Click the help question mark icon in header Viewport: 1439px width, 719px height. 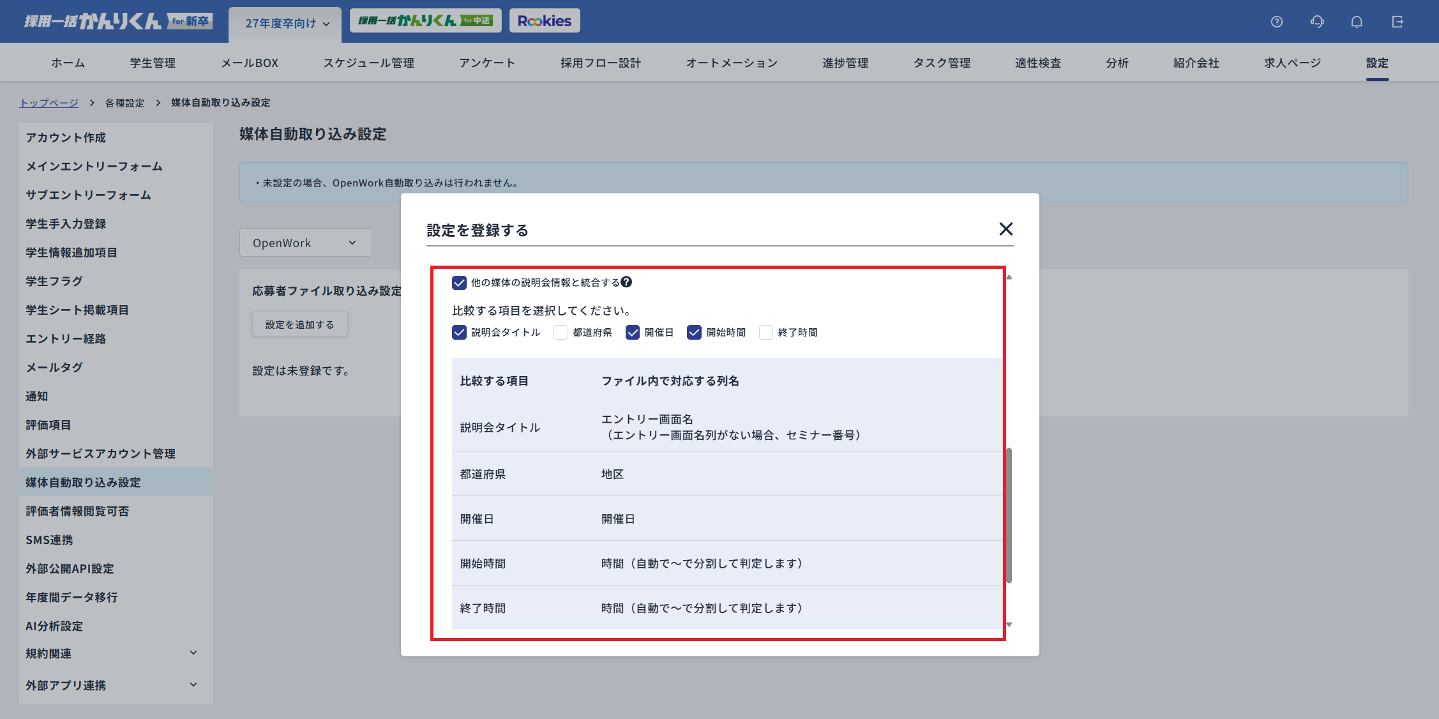pyautogui.click(x=1276, y=22)
